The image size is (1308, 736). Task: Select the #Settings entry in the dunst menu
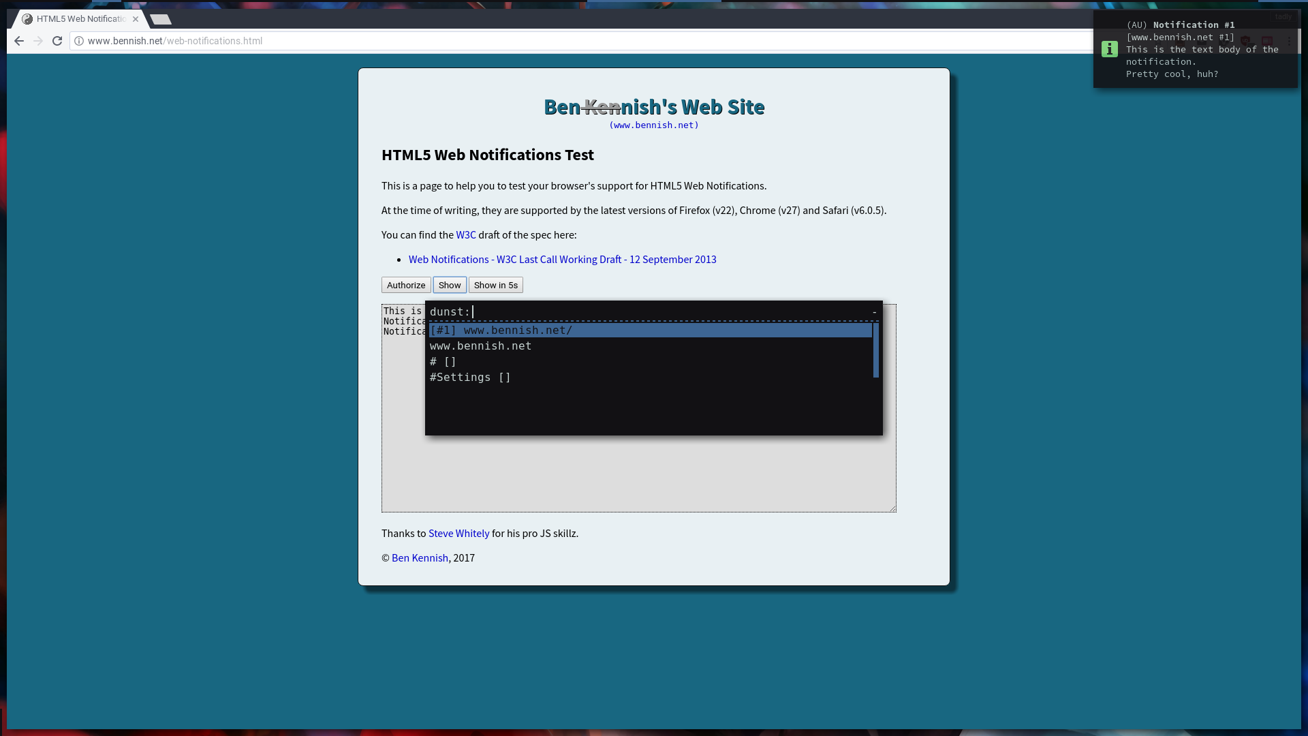click(470, 377)
